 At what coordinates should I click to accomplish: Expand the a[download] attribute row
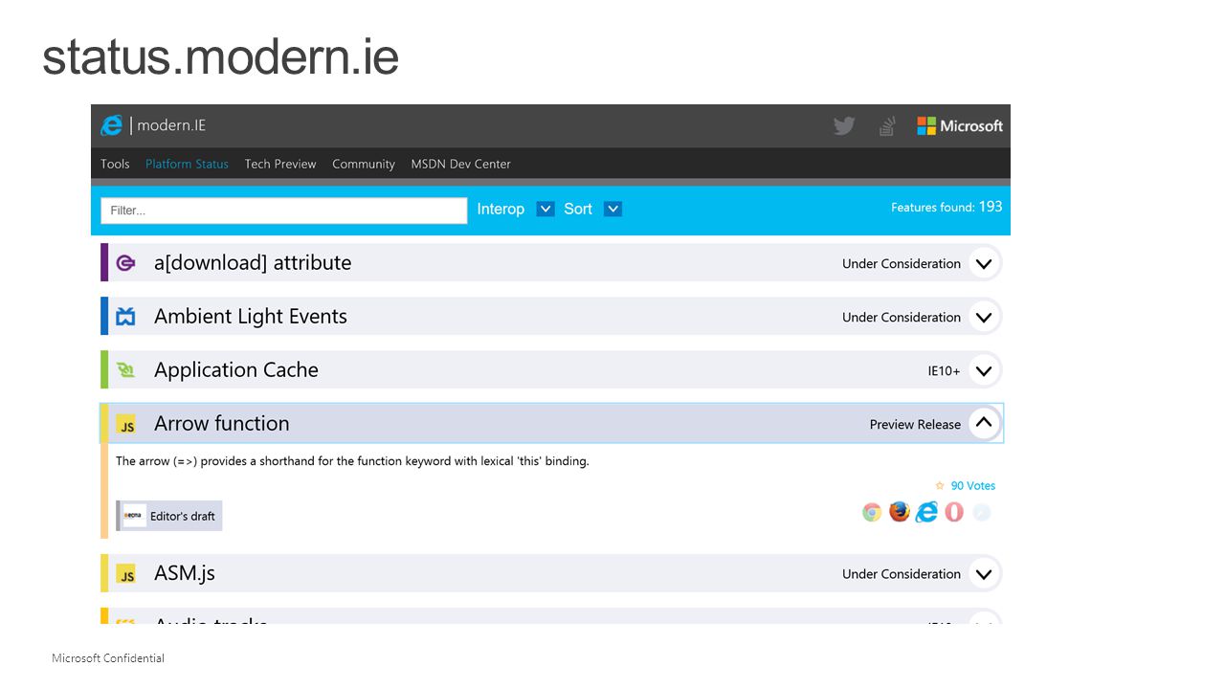[984, 262]
